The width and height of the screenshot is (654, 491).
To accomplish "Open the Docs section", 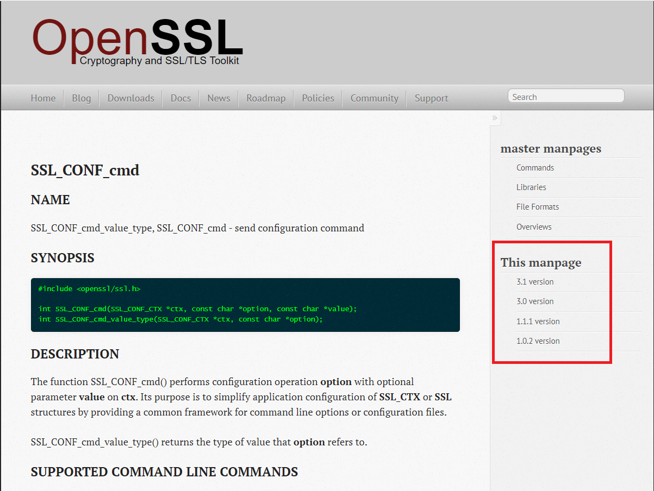I will tap(180, 98).
